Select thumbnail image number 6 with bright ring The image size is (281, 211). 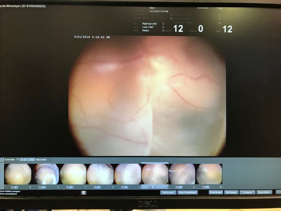tap(46, 174)
